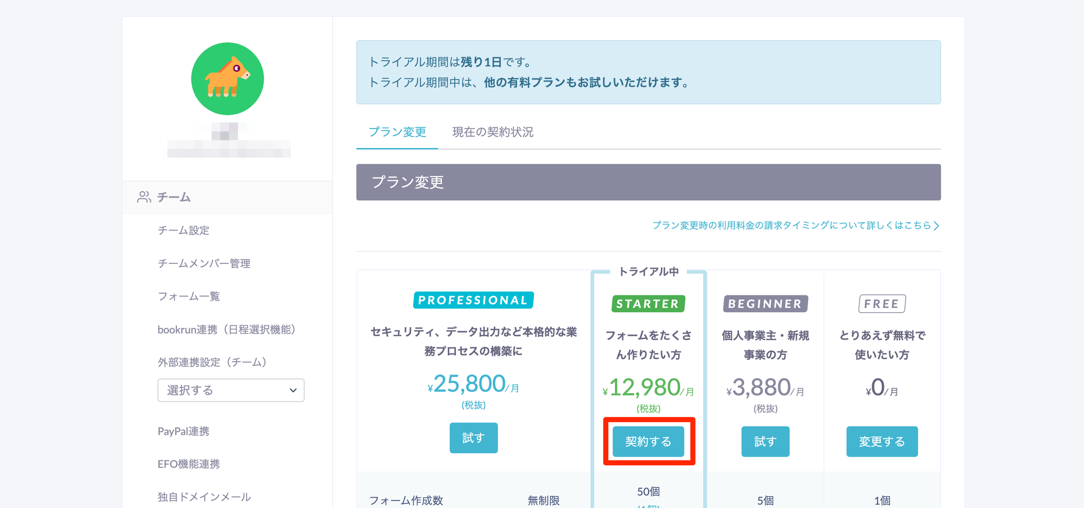Open the 選択する dropdown
The image size is (1084, 508).
pos(231,390)
